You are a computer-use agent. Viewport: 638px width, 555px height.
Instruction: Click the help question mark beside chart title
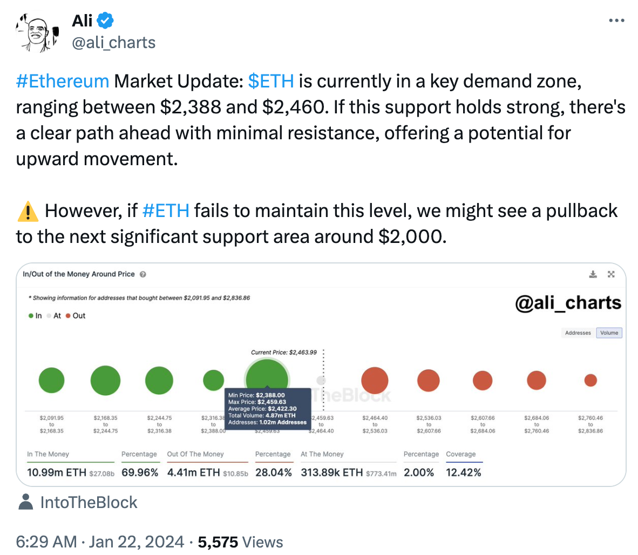(143, 274)
